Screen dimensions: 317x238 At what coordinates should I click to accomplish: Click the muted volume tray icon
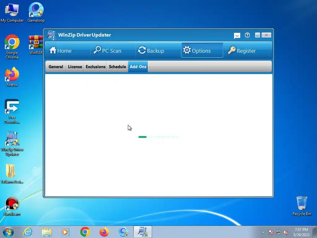point(286,232)
